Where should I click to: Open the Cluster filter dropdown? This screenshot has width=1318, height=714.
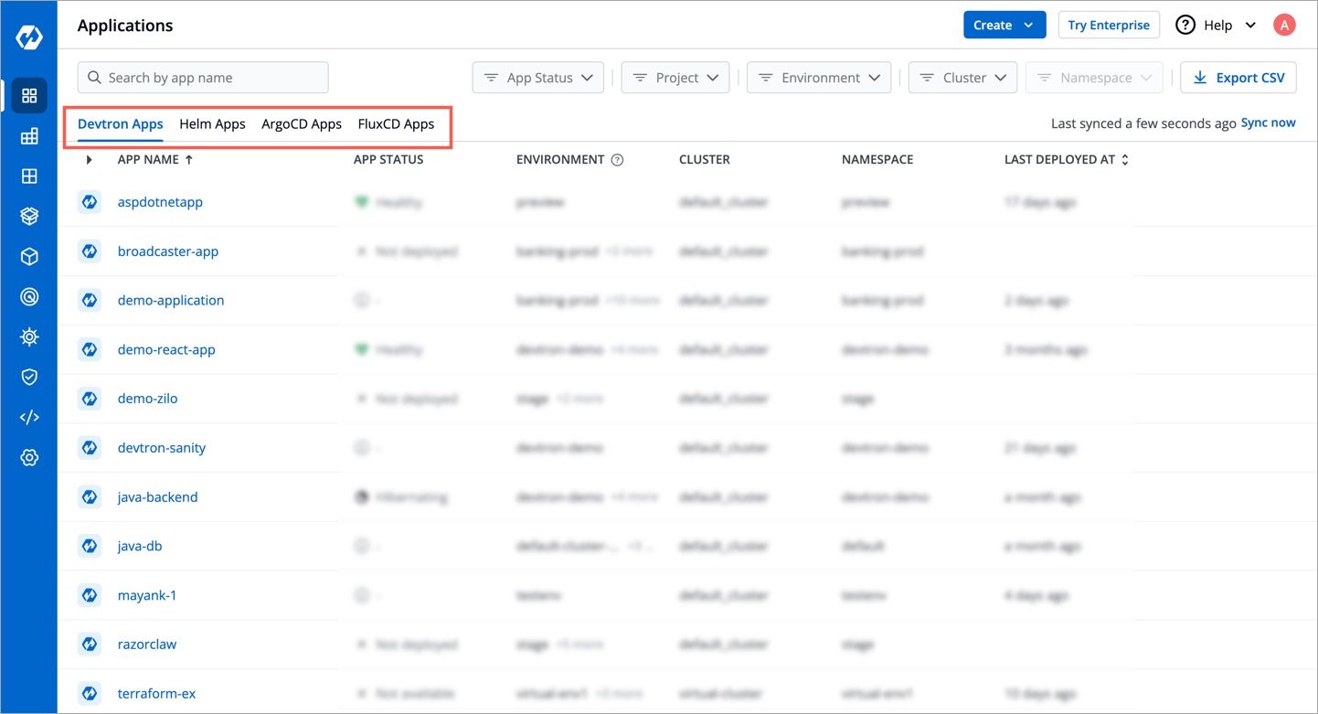(x=962, y=78)
